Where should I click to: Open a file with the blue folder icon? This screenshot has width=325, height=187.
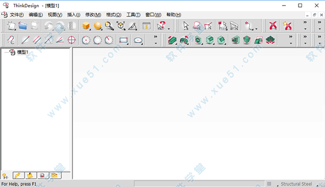tap(22, 25)
